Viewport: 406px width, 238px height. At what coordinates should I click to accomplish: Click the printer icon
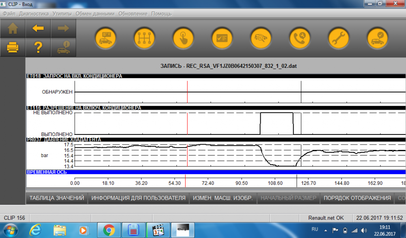[13, 48]
